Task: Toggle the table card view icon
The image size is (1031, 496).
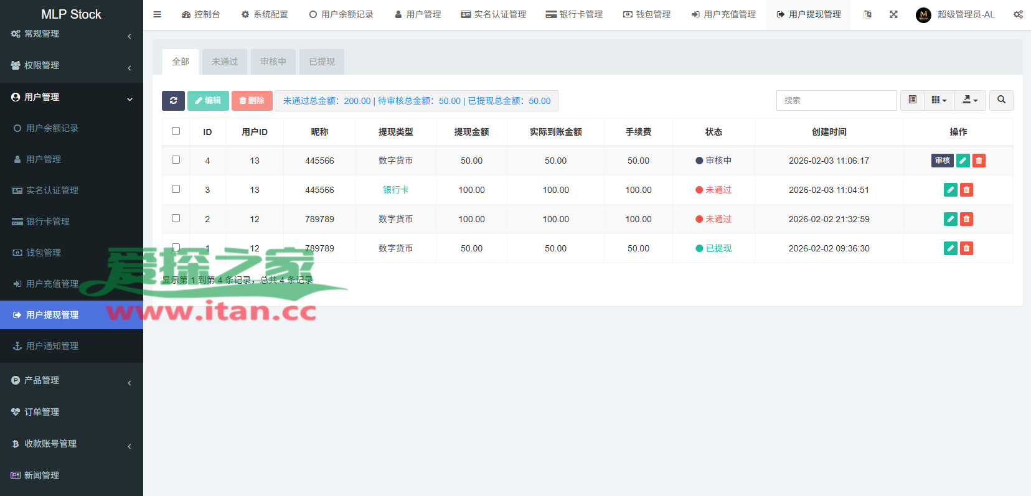Action: click(912, 100)
